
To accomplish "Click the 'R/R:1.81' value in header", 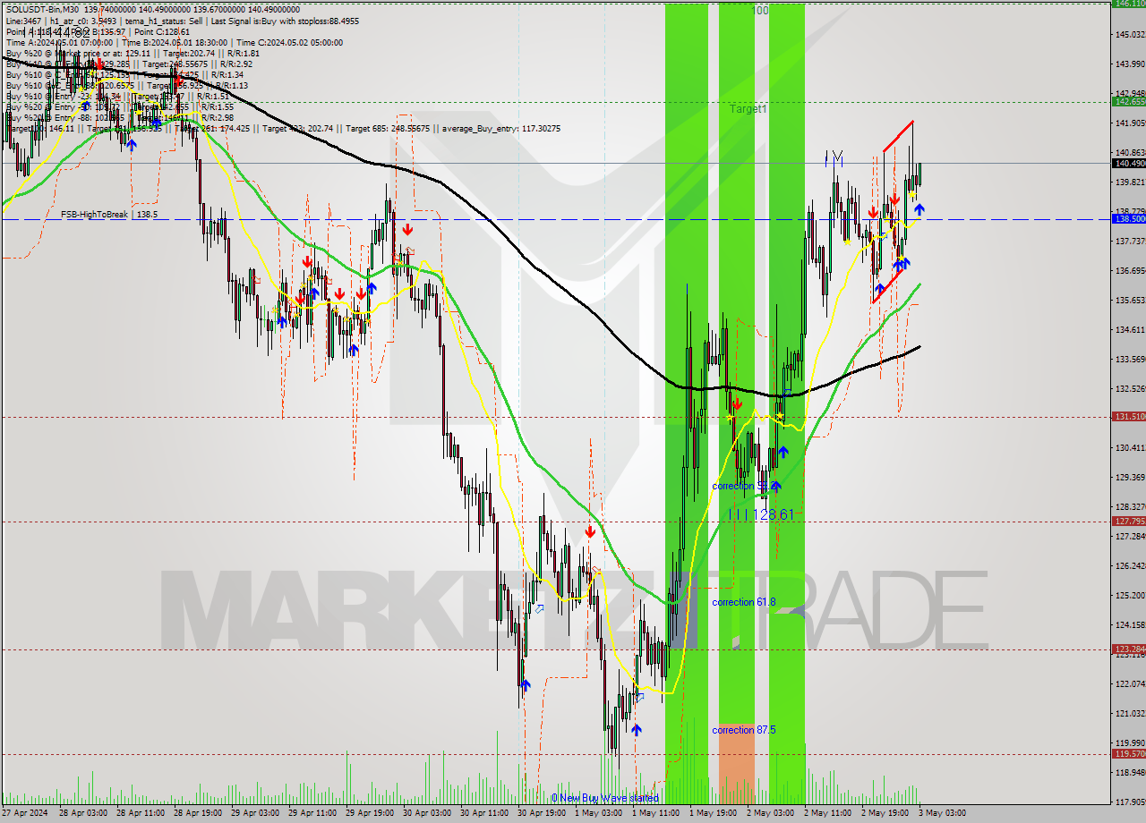I will click(x=242, y=53).
